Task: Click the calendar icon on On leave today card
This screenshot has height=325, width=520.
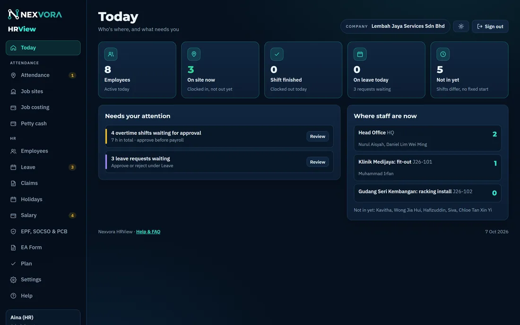Action: [x=360, y=54]
